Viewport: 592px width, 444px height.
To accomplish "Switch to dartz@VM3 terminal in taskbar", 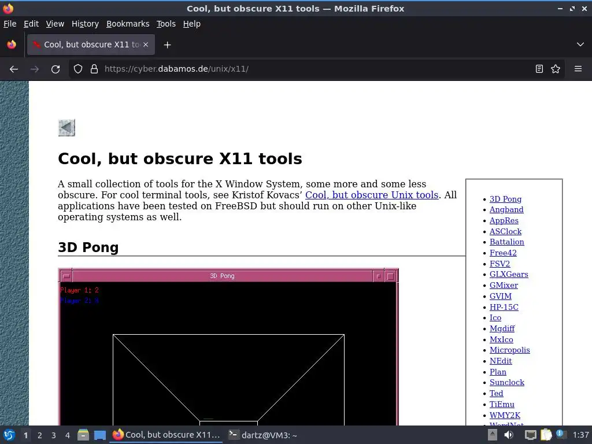I will pos(264,435).
